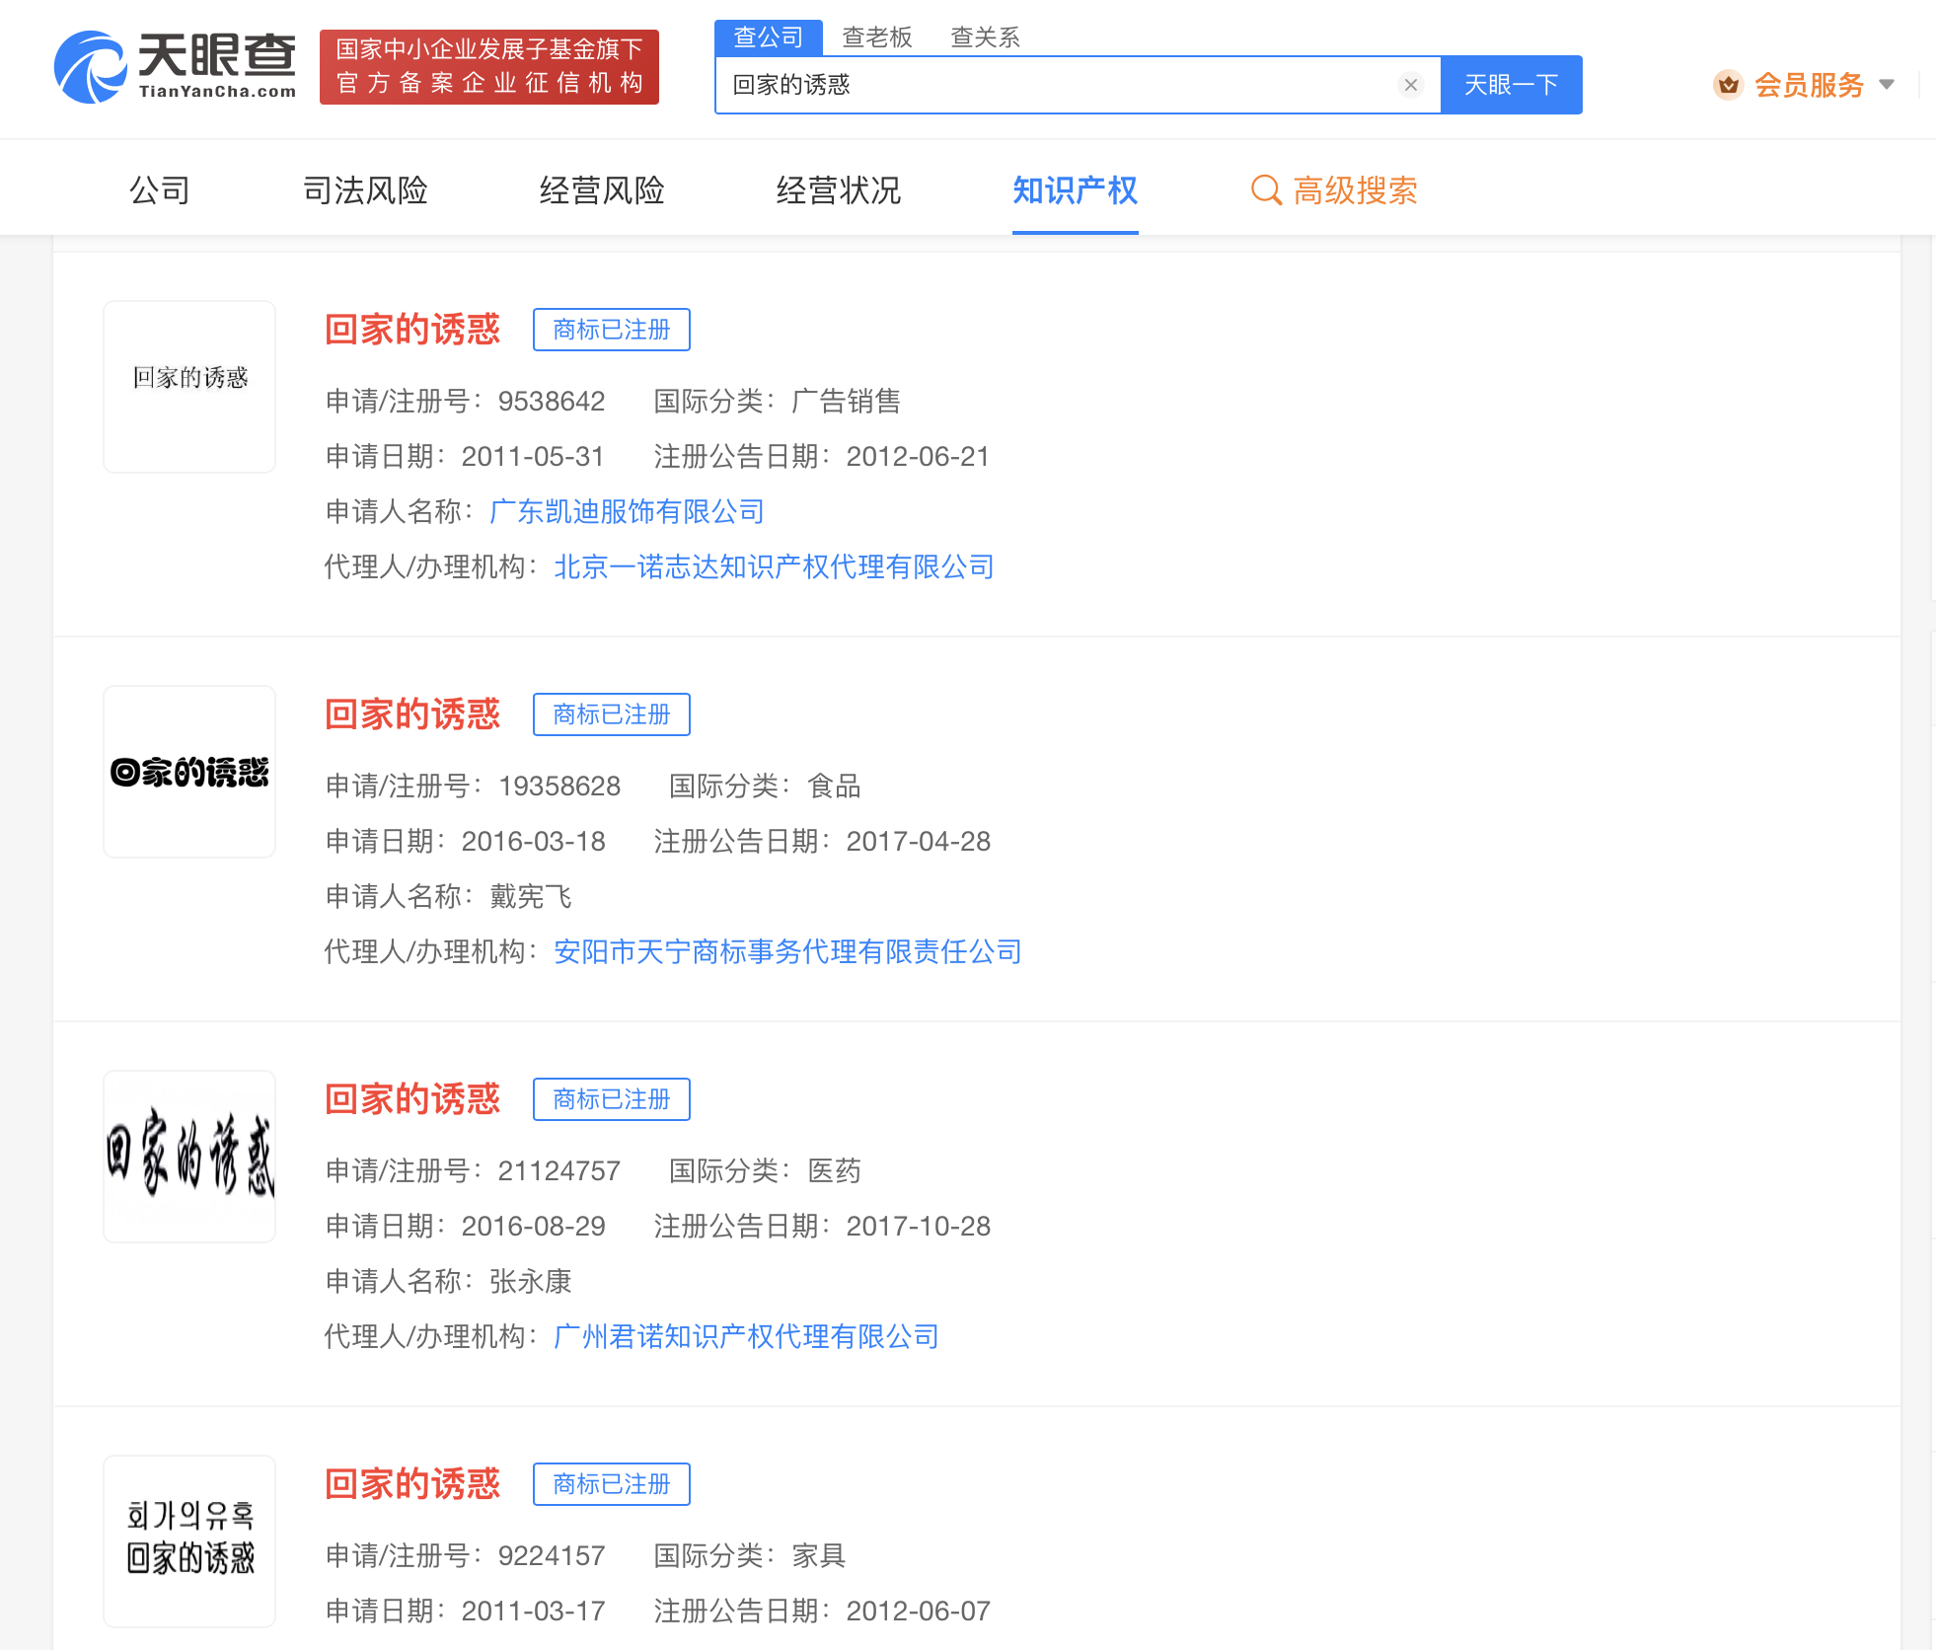1936x1650 pixels.
Task: Click the 天眼一下 search button
Action: coord(1511,85)
